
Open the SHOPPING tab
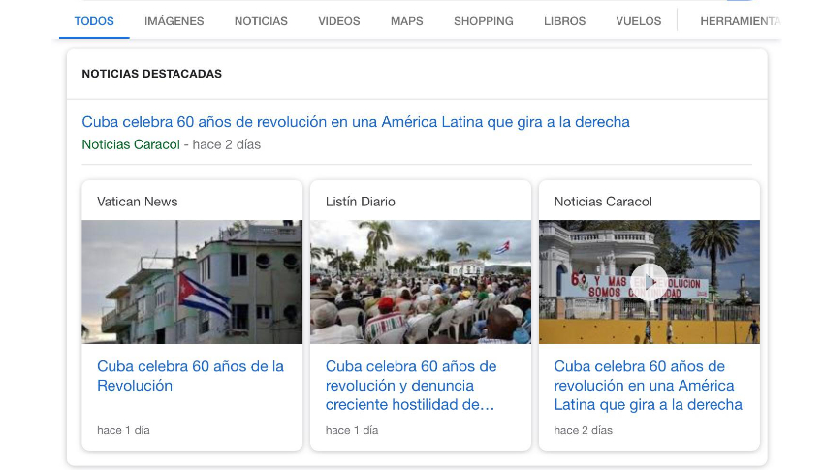coord(484,21)
